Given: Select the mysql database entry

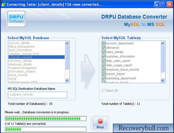Looking at the screenshot, I should (37, 78).
